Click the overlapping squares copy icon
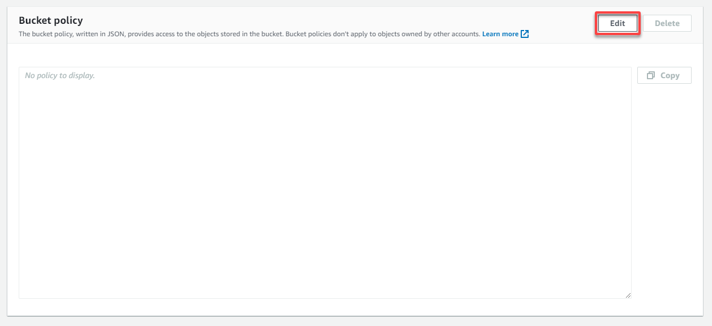This screenshot has width=712, height=326. (x=651, y=75)
